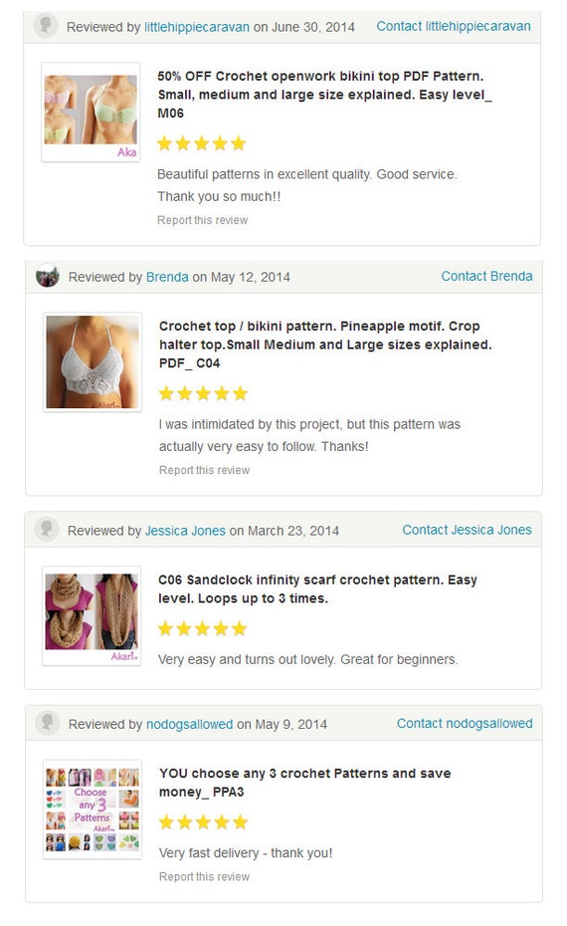The width and height of the screenshot is (567, 926).
Task: Open C06 Sandclock infinity scarf listing title
Action: (317, 588)
